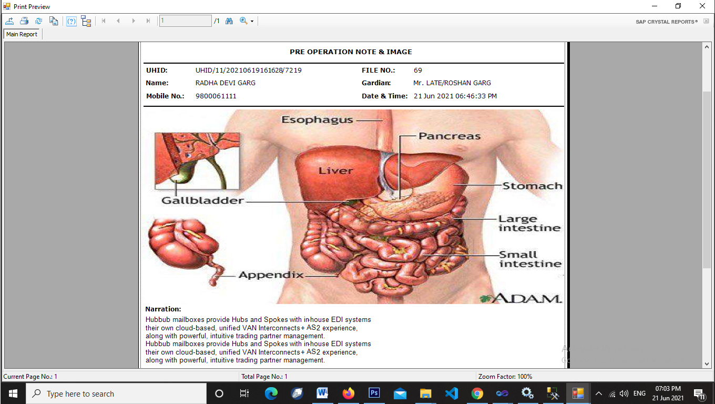Toggle the parameter panel icon

point(71,21)
